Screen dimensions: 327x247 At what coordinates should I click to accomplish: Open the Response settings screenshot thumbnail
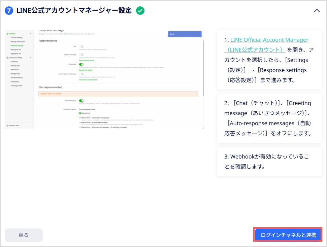104,79
